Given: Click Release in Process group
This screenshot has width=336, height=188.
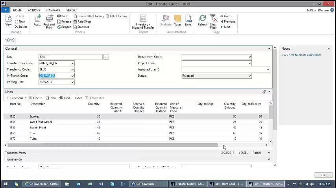Looking at the screenshot, I should pyautogui.click(x=64, y=22).
